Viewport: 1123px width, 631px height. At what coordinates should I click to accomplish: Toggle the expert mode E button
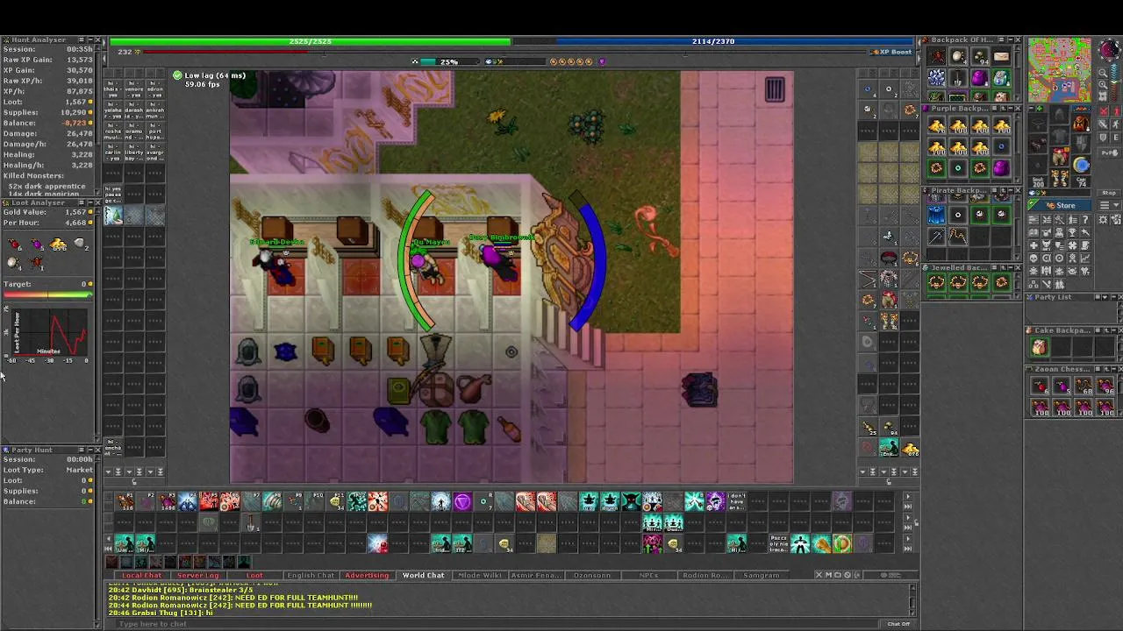(x=1116, y=138)
